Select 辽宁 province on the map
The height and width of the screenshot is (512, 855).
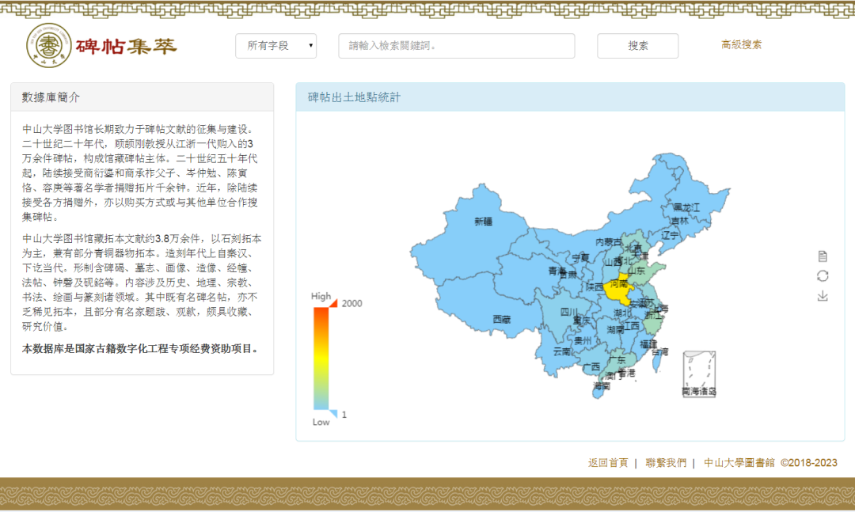click(x=670, y=236)
